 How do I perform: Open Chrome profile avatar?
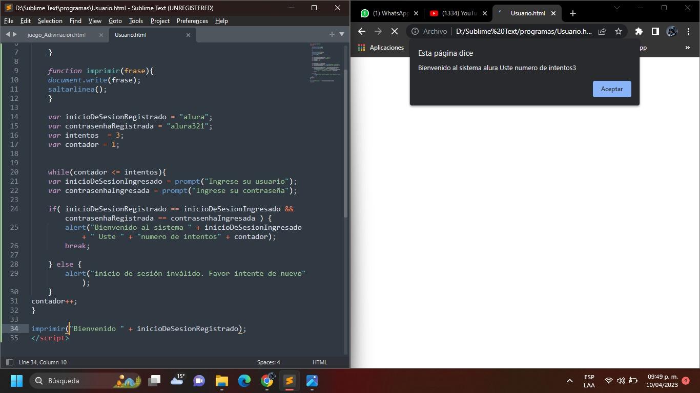pyautogui.click(x=672, y=31)
